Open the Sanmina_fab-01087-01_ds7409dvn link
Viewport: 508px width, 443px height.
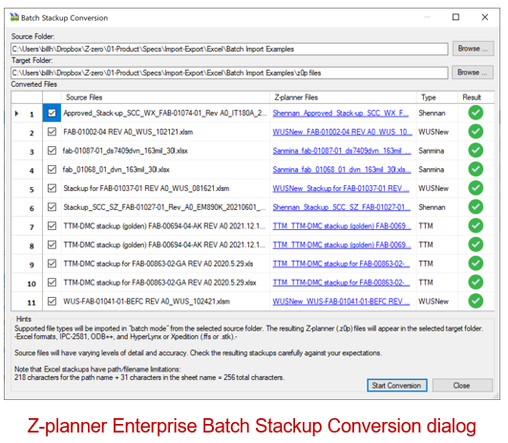pyautogui.click(x=342, y=151)
